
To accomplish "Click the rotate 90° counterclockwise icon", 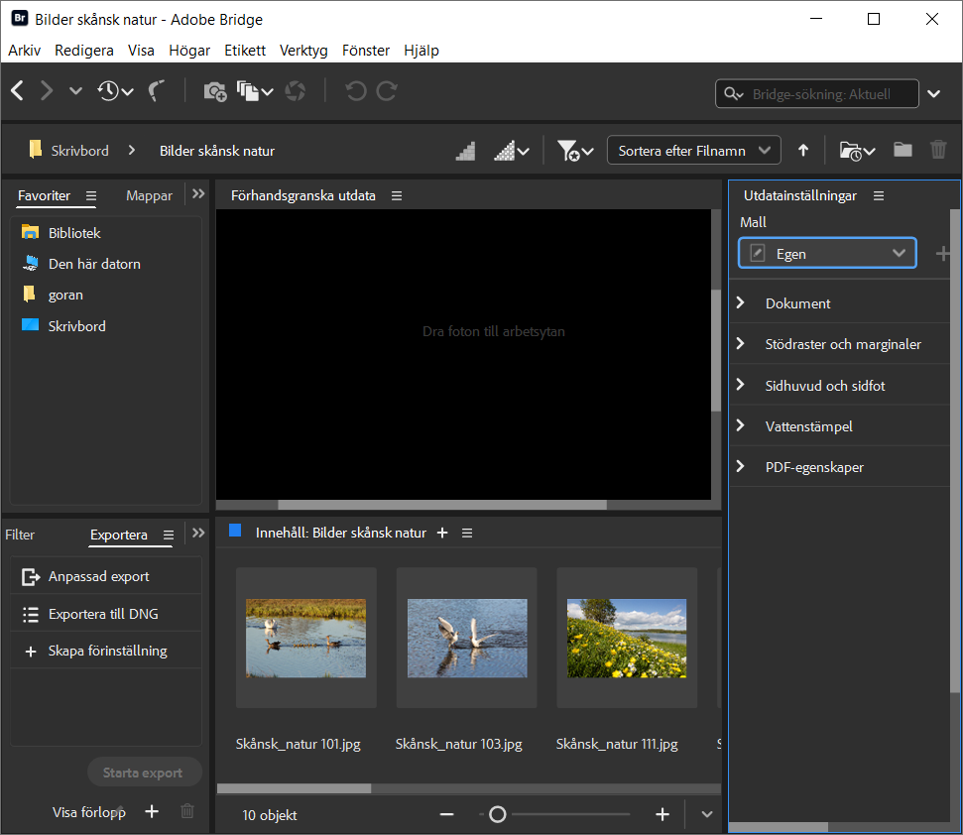I will click(355, 91).
